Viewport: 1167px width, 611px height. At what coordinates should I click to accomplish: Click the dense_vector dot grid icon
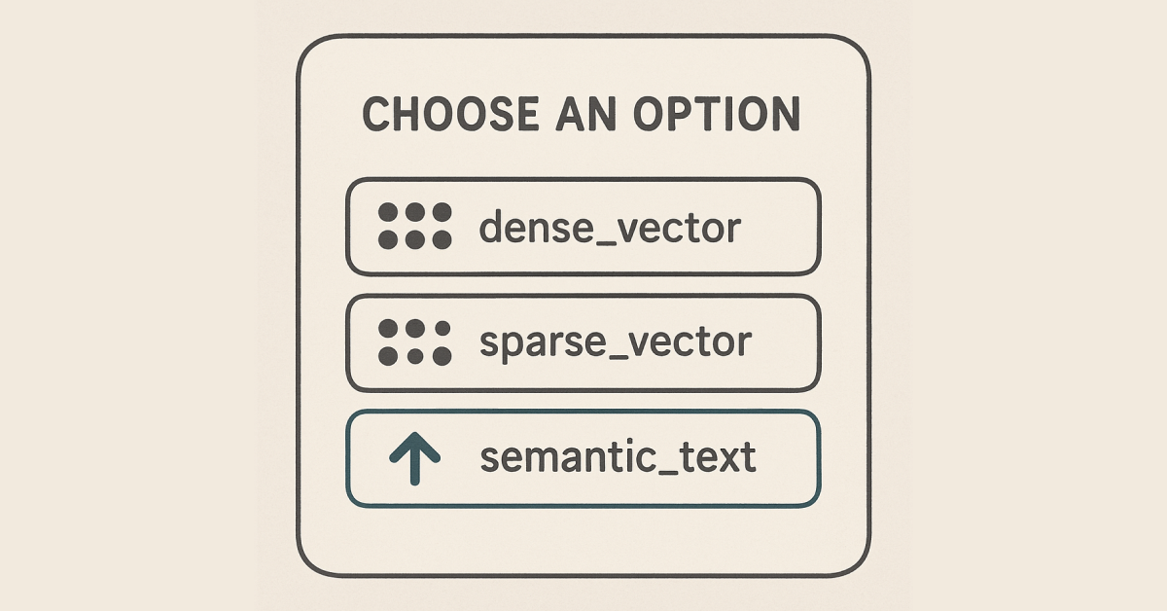[x=414, y=226]
